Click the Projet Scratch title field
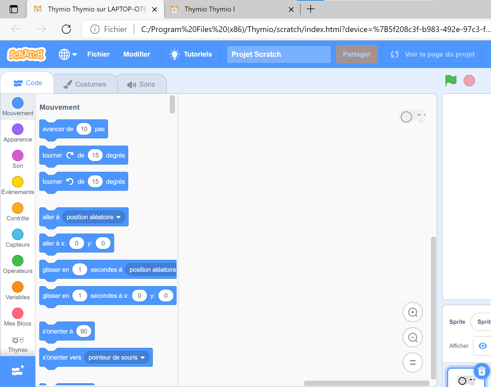The image size is (491, 387). pos(279,54)
